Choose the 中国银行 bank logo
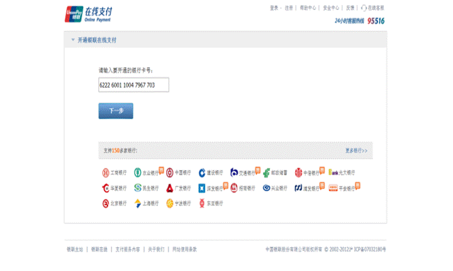 click(x=170, y=173)
